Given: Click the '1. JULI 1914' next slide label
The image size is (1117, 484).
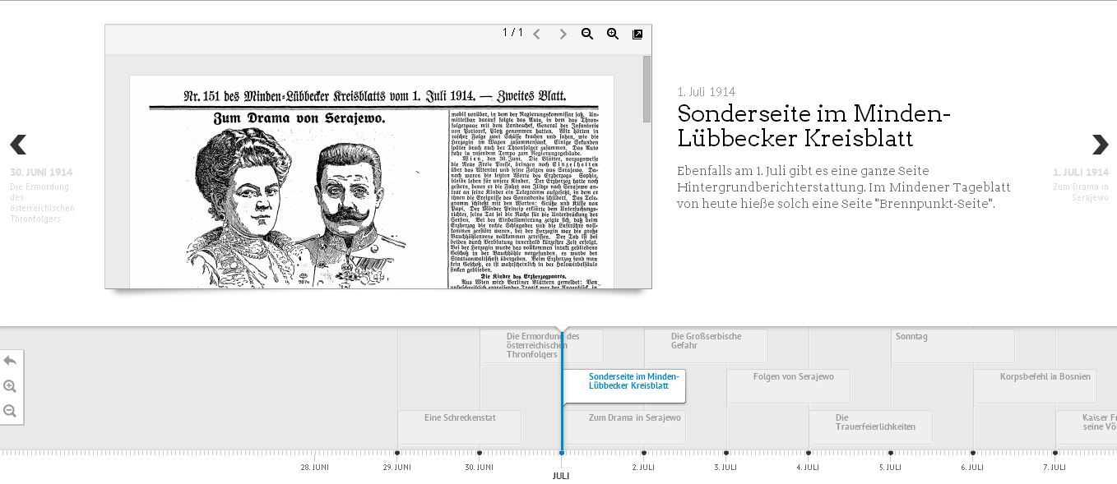Looking at the screenshot, I should pyautogui.click(x=1081, y=173).
